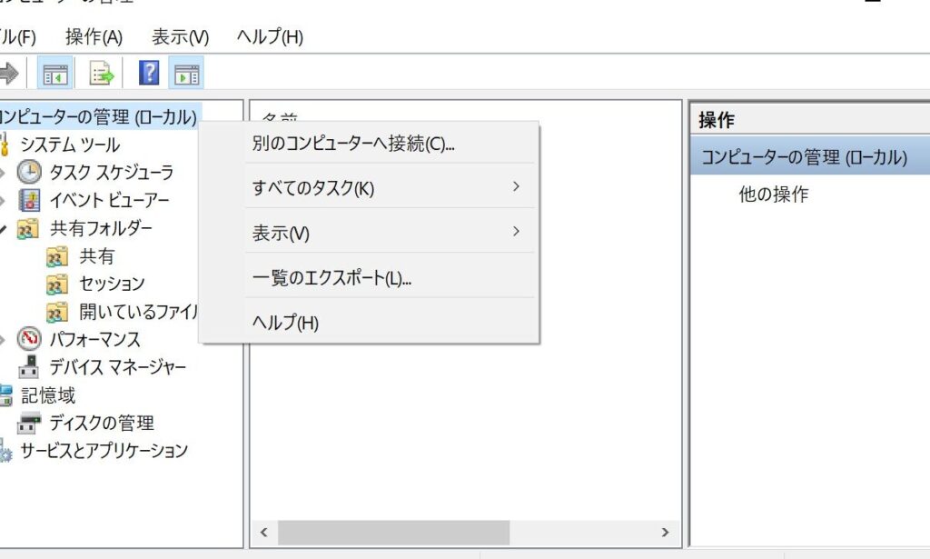Toggle the show/hide console tree toolbar icon
Screen dimensions: 930x559
click(x=55, y=73)
